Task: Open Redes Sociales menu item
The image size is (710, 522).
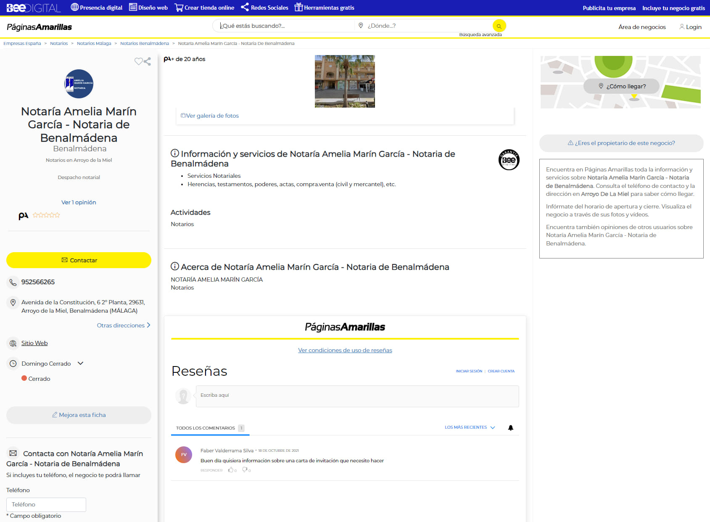Action: pyautogui.click(x=264, y=8)
